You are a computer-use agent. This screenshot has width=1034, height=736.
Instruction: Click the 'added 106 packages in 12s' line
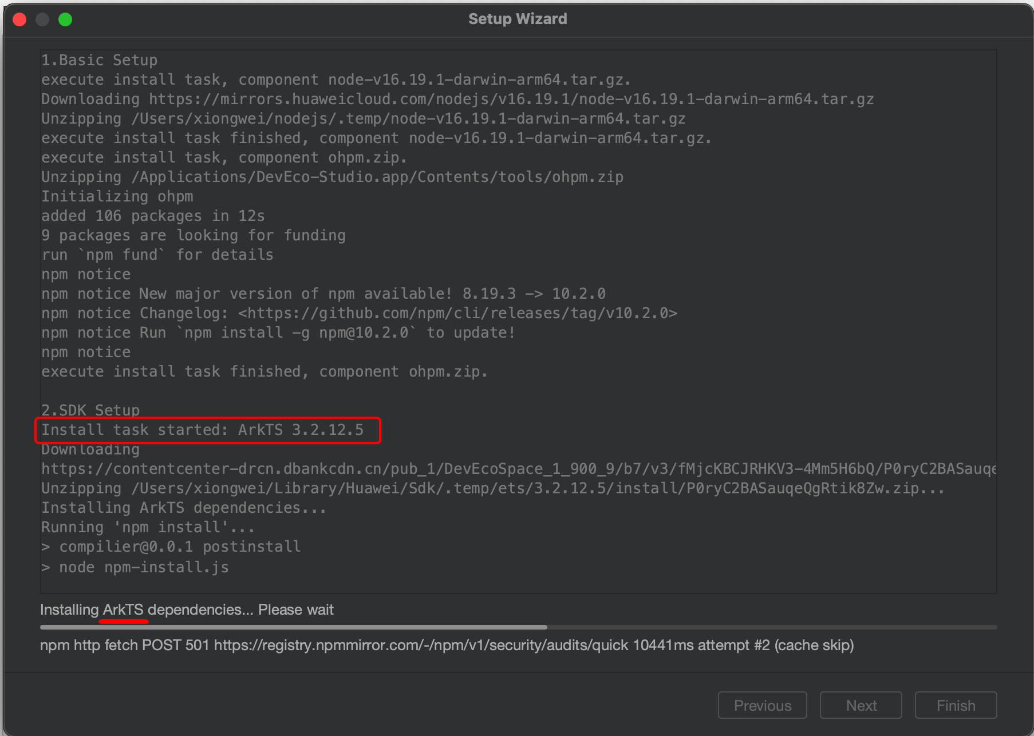point(153,216)
